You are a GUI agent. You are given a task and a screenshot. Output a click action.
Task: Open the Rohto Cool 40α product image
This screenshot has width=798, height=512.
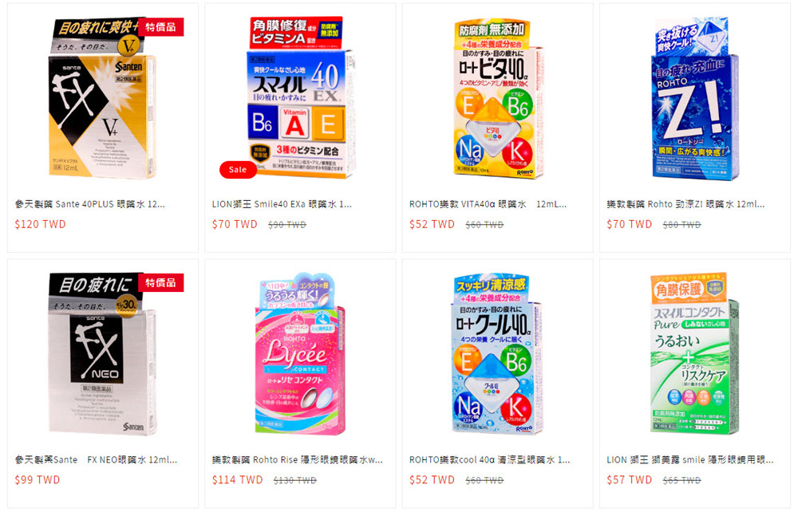(496, 354)
